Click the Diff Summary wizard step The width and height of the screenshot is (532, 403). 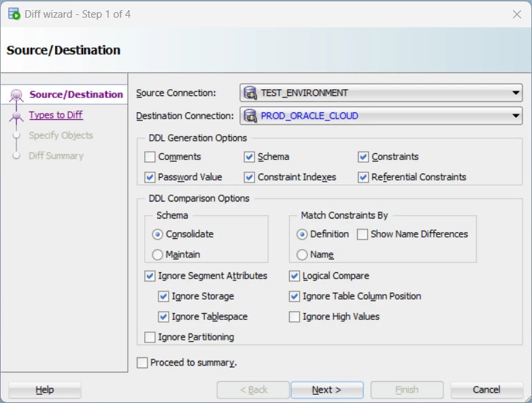point(56,156)
